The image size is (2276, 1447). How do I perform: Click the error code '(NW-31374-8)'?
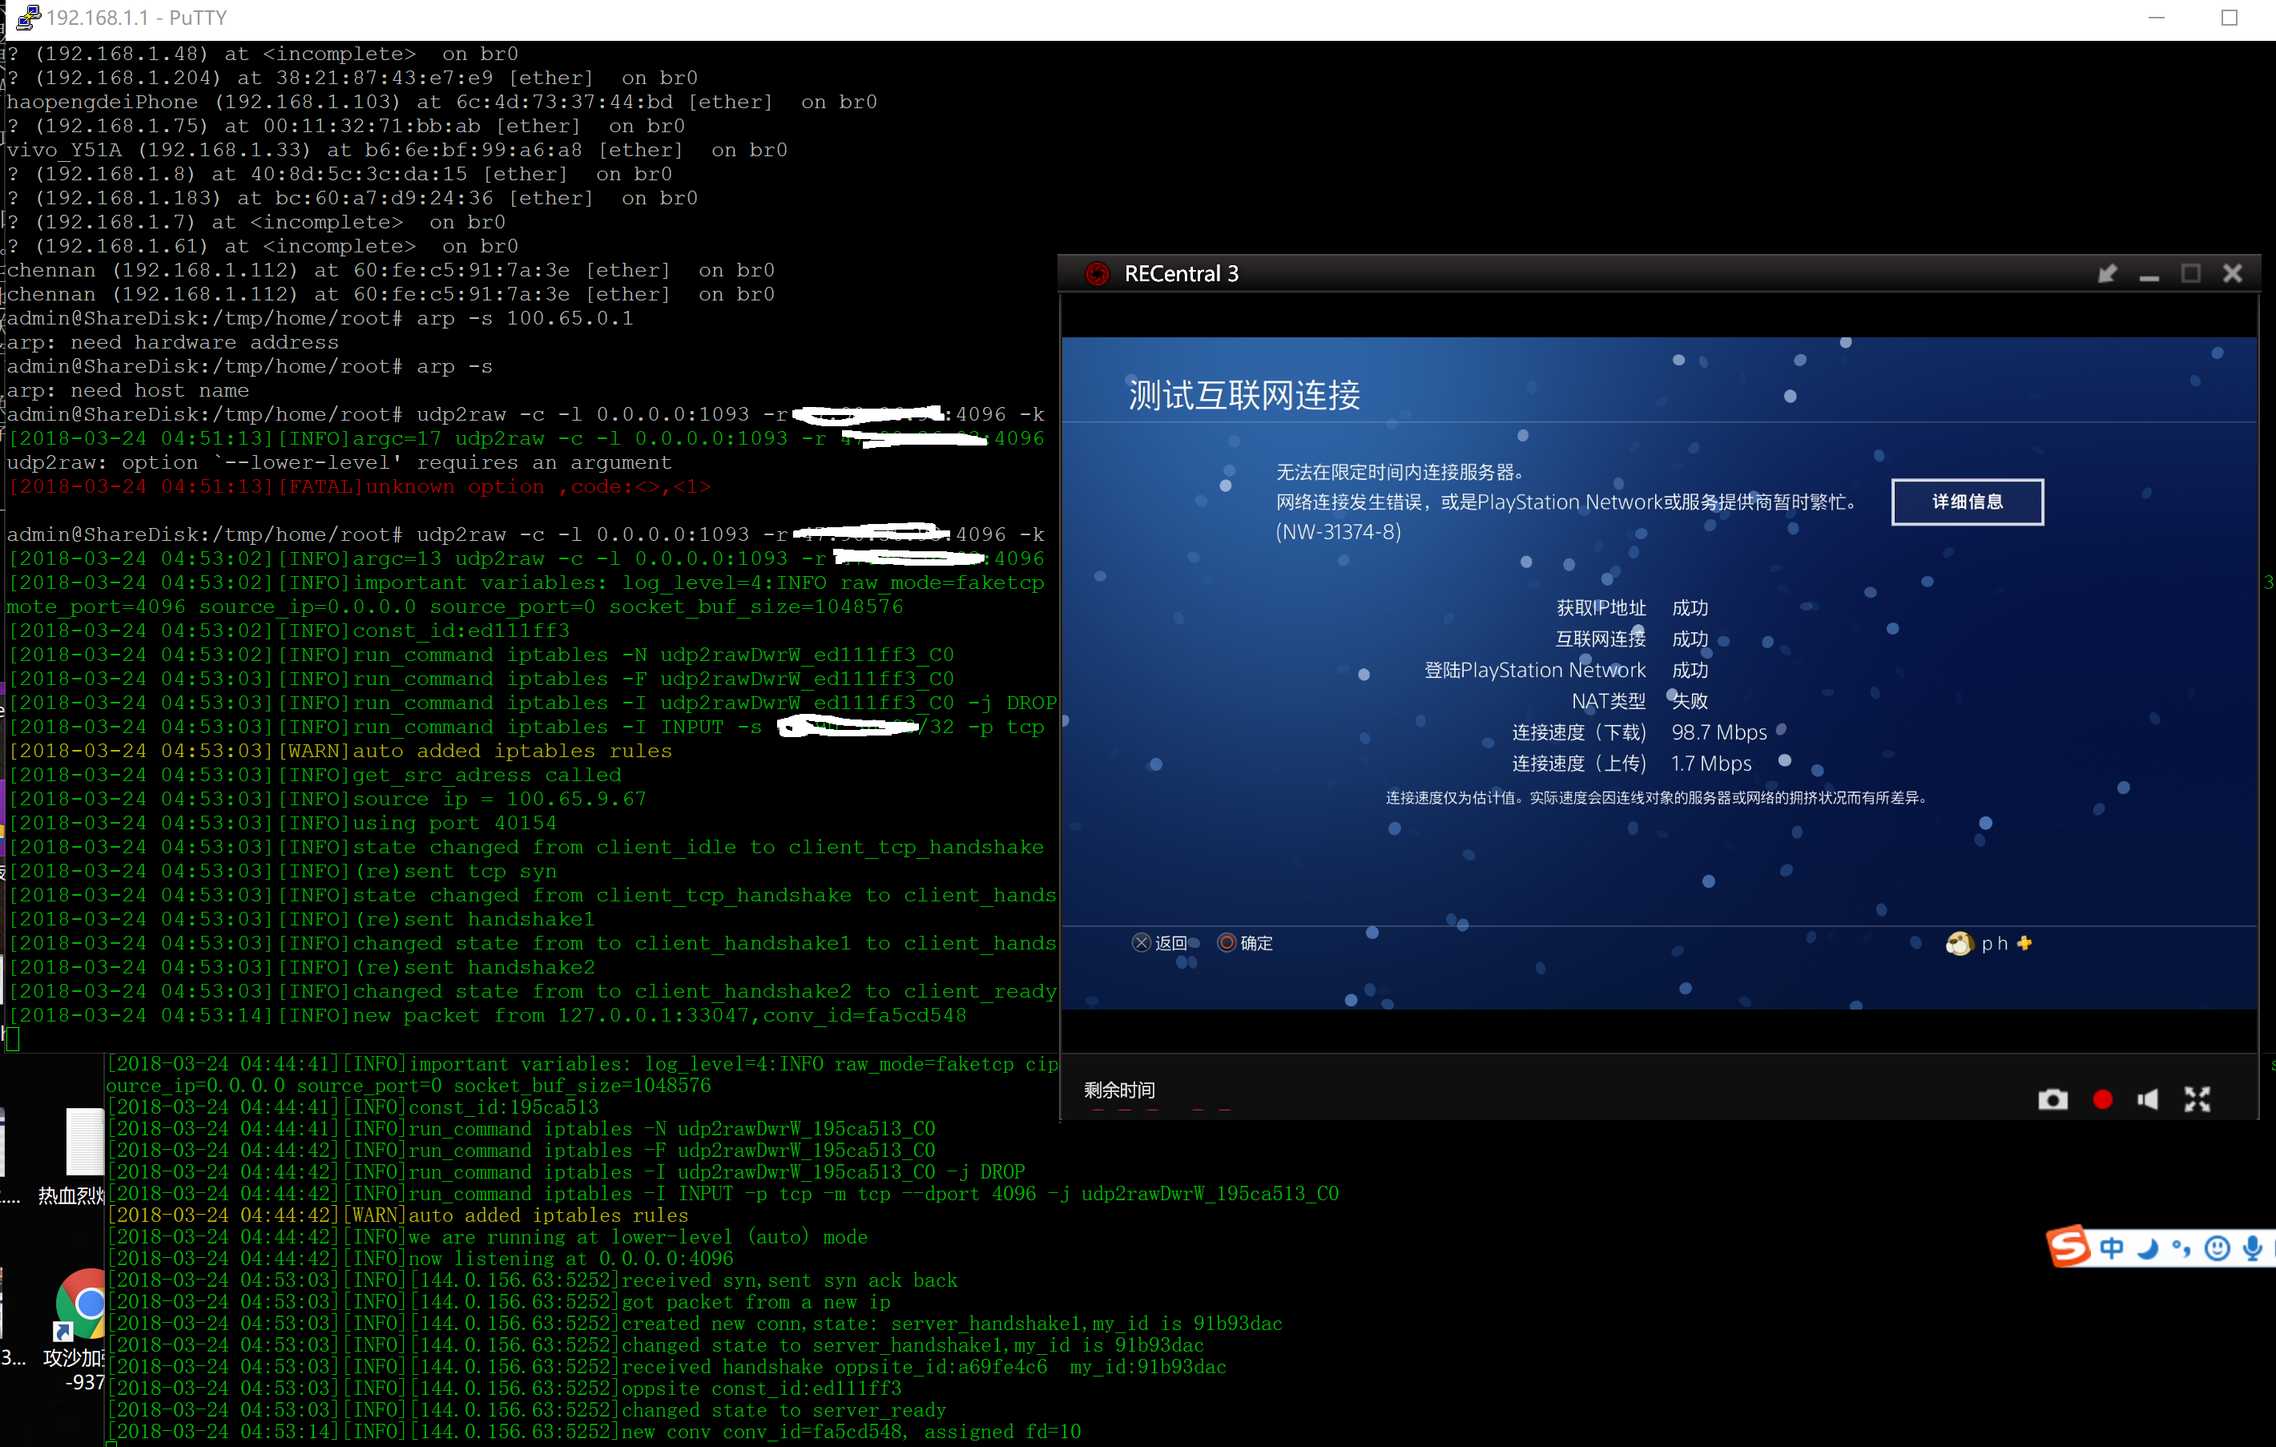click(x=1339, y=532)
